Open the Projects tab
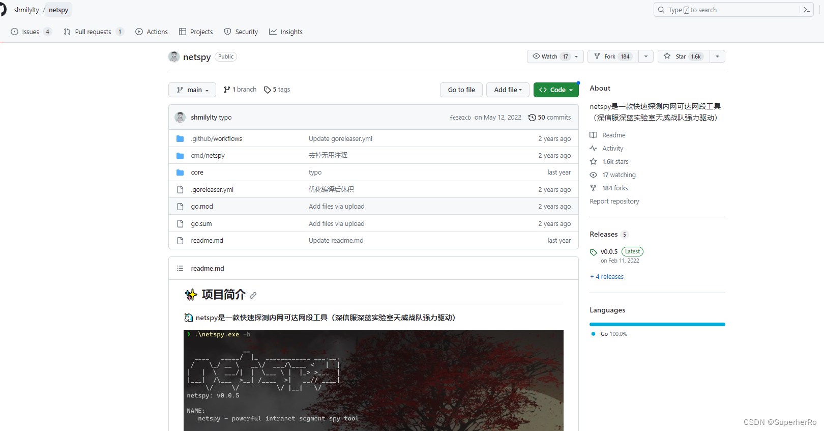This screenshot has width=824, height=431. [196, 32]
